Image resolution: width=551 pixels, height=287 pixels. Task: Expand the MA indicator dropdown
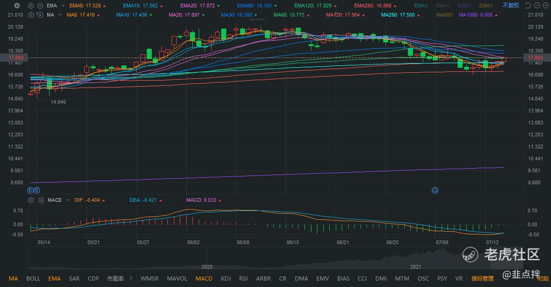[60, 15]
